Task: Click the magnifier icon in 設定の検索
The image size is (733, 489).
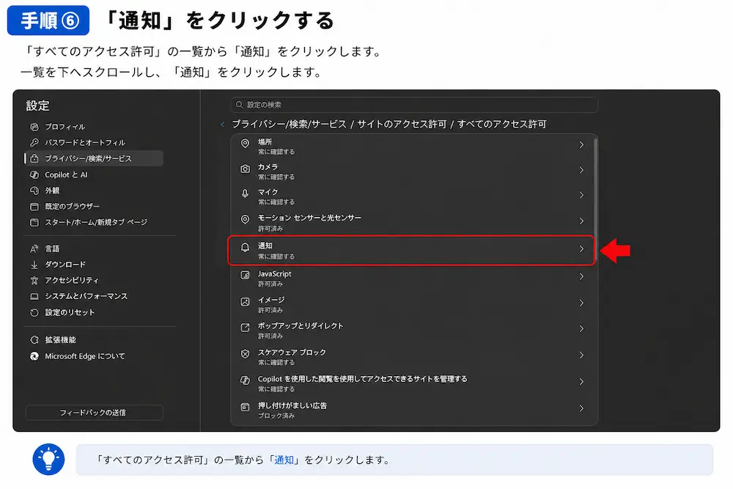Action: 240,105
